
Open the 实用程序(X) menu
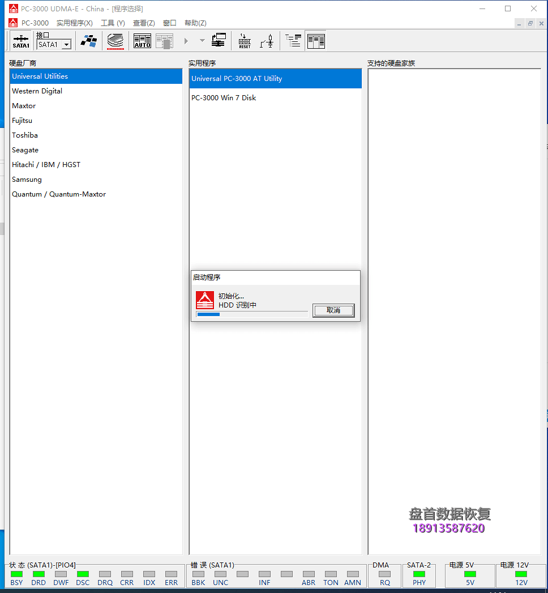[75, 23]
